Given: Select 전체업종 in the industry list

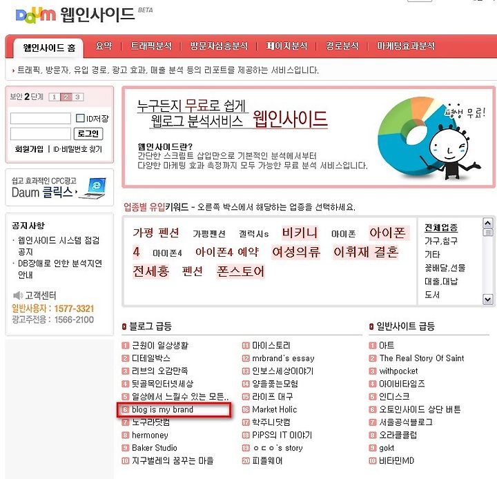Looking at the screenshot, I should pyautogui.click(x=441, y=227).
